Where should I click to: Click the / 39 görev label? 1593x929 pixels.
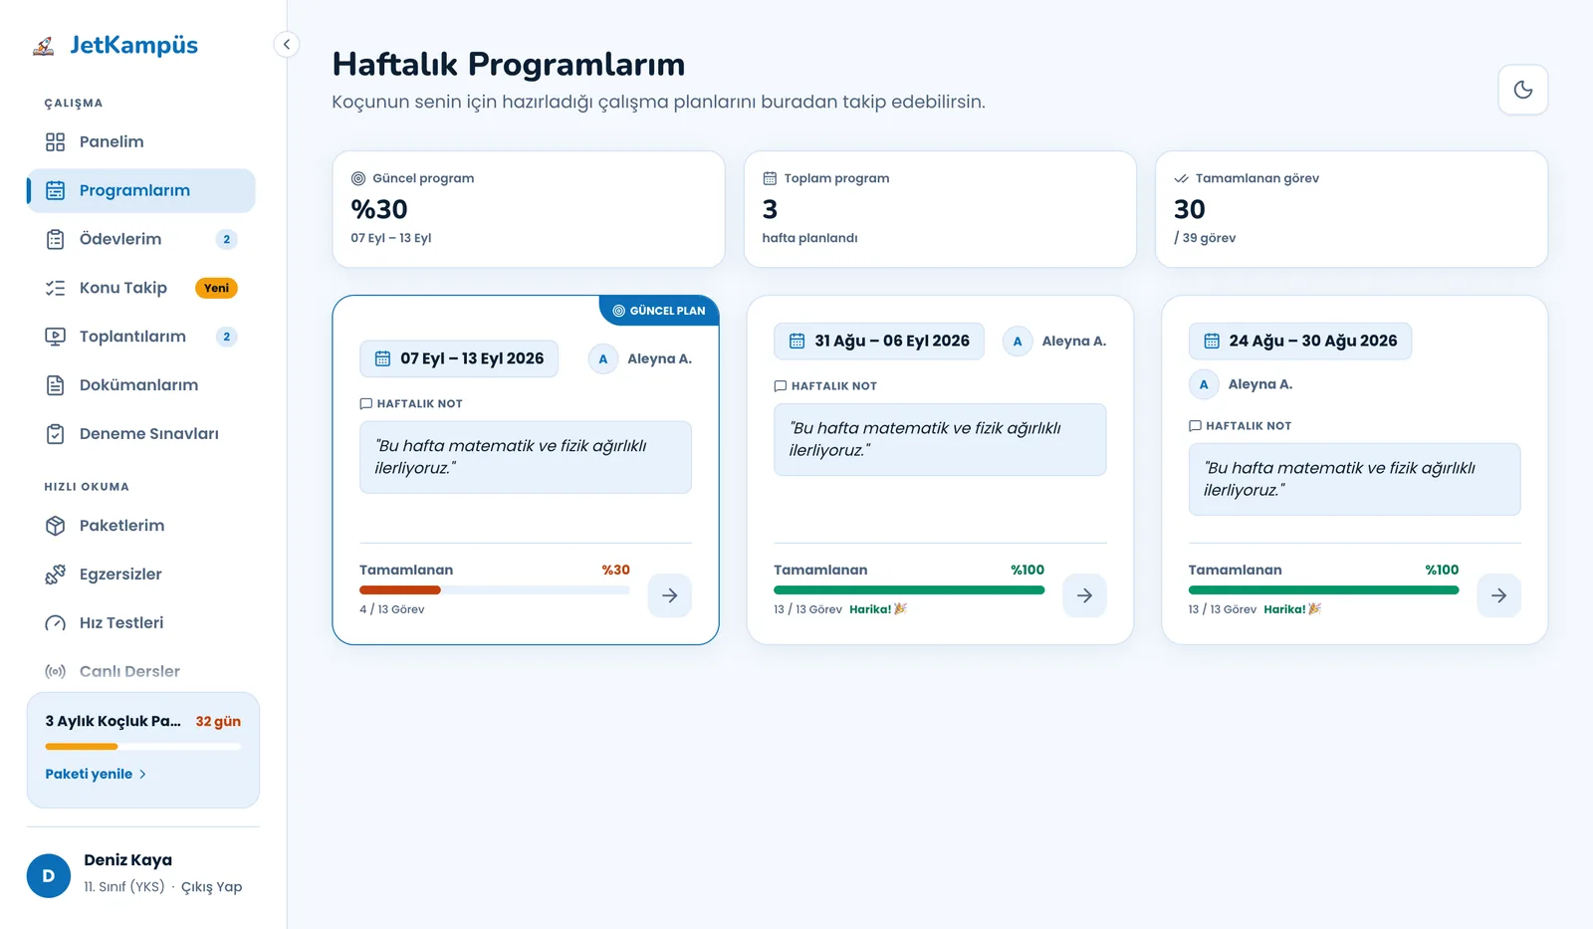tap(1205, 238)
